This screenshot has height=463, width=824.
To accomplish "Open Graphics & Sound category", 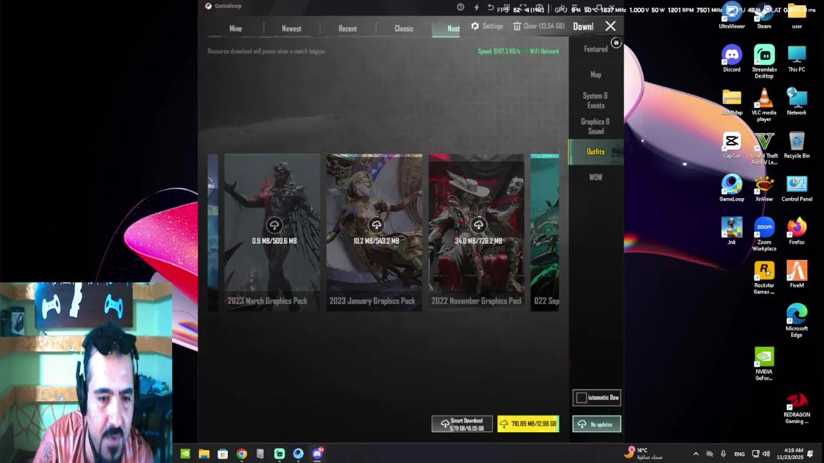I will tap(595, 126).
